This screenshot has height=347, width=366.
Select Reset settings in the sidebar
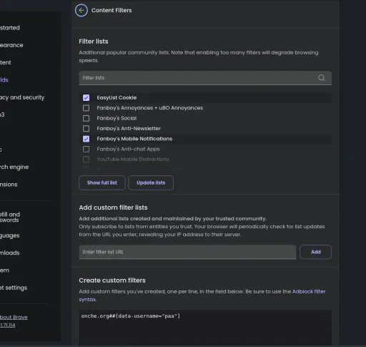click(14, 288)
